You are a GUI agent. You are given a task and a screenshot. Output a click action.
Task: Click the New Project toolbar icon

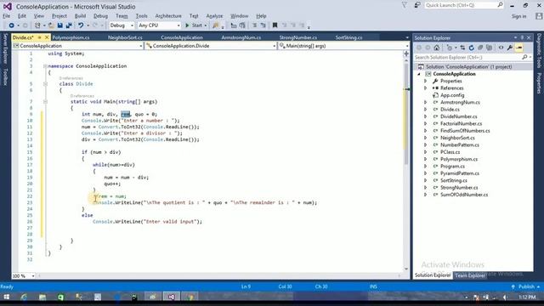coord(37,25)
